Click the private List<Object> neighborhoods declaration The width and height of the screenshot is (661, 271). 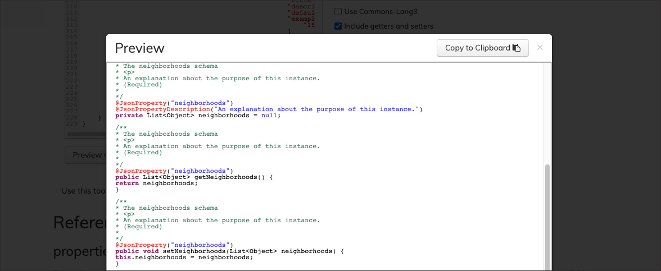pyautogui.click(x=198, y=116)
